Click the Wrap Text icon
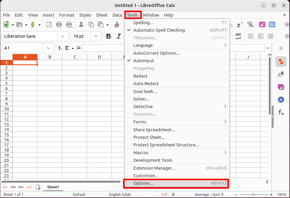290x198 pixels. (x=238, y=36)
